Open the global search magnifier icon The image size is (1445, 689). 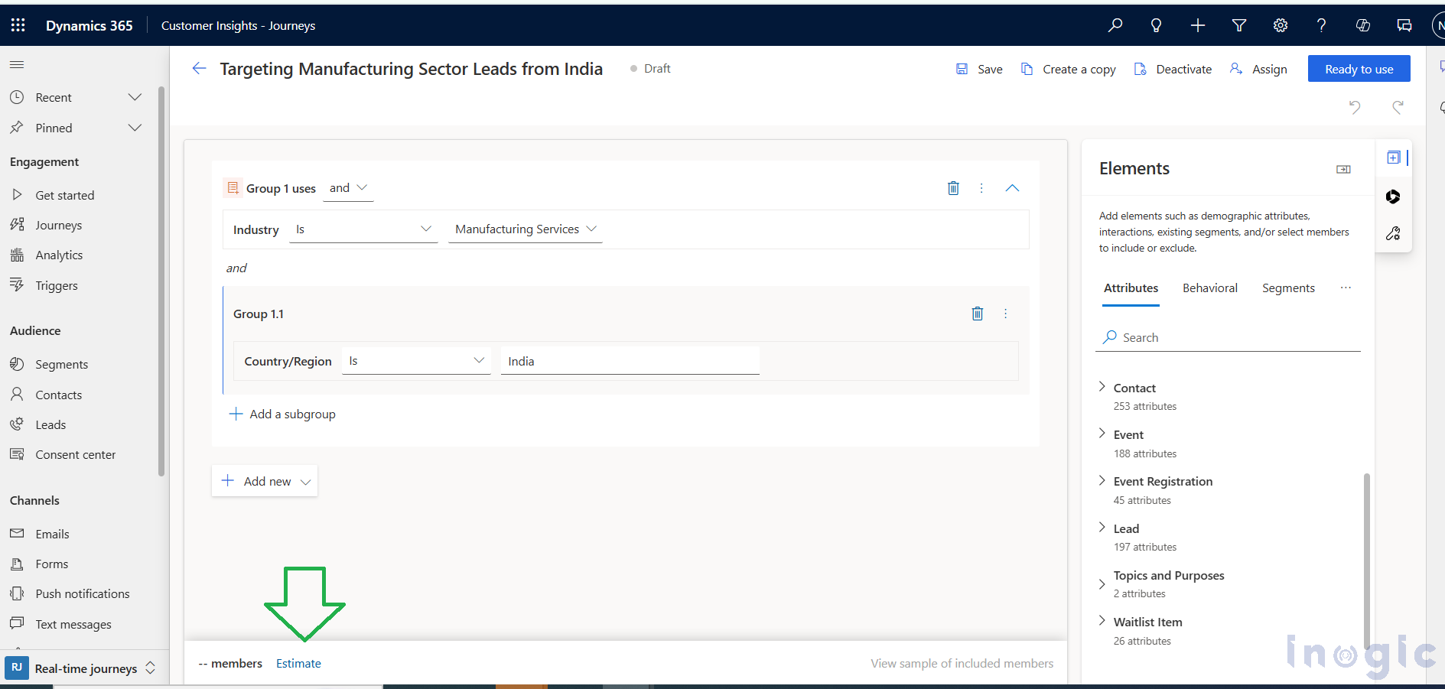pyautogui.click(x=1115, y=25)
